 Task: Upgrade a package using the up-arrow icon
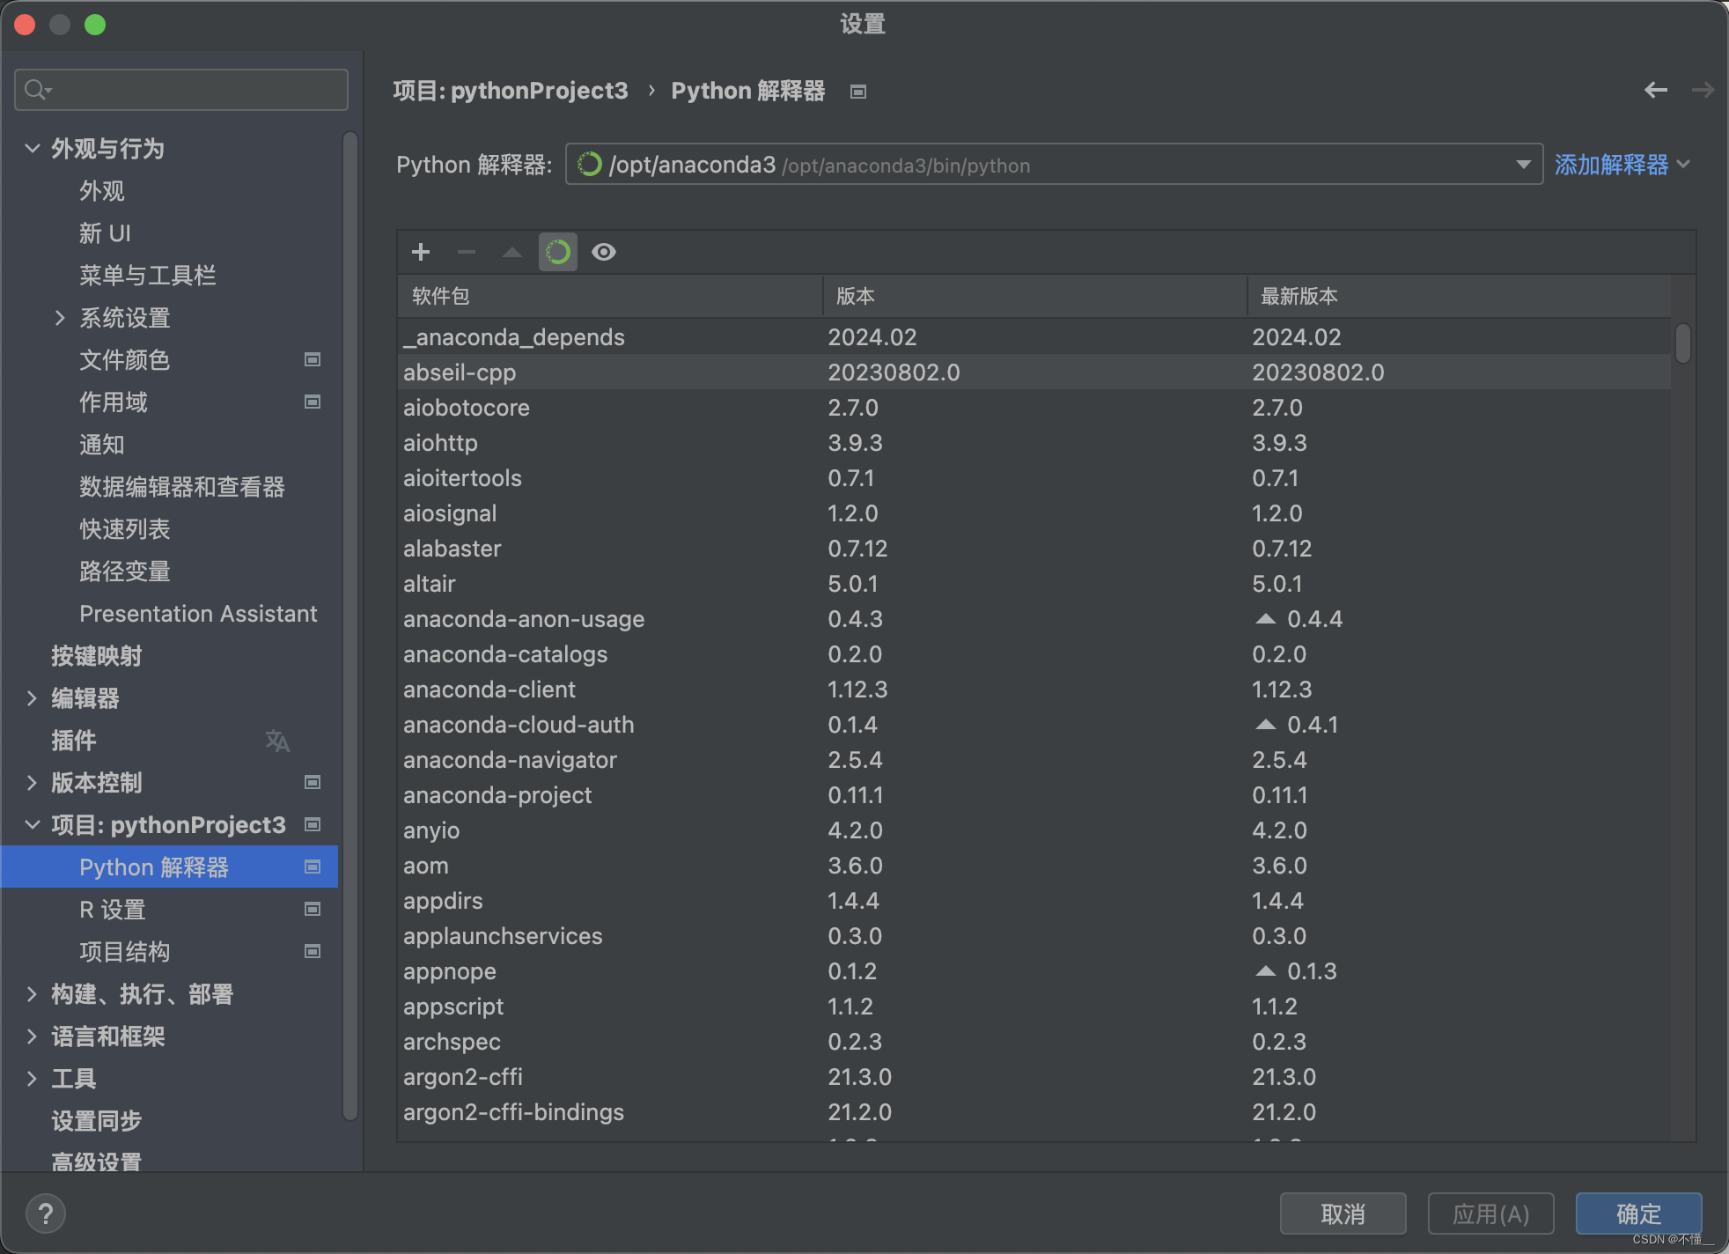point(511,252)
